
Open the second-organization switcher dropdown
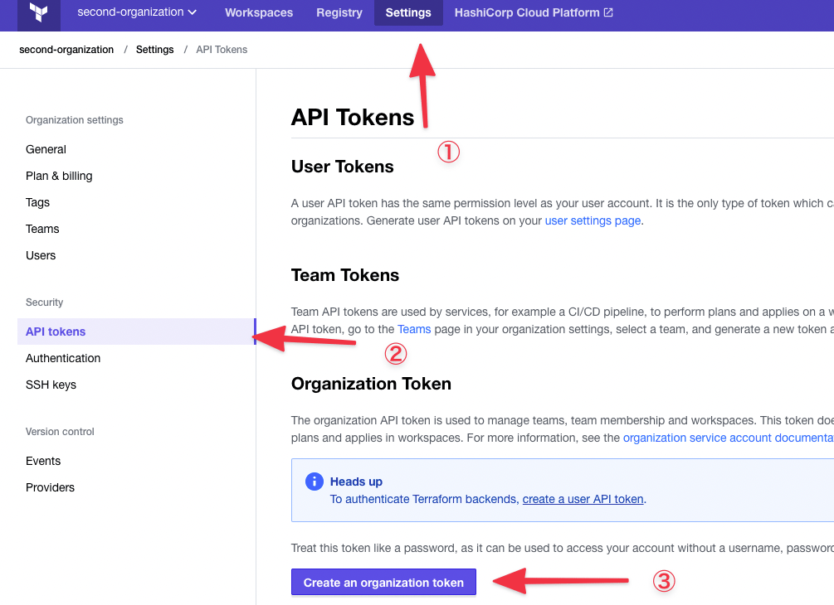pyautogui.click(x=137, y=12)
